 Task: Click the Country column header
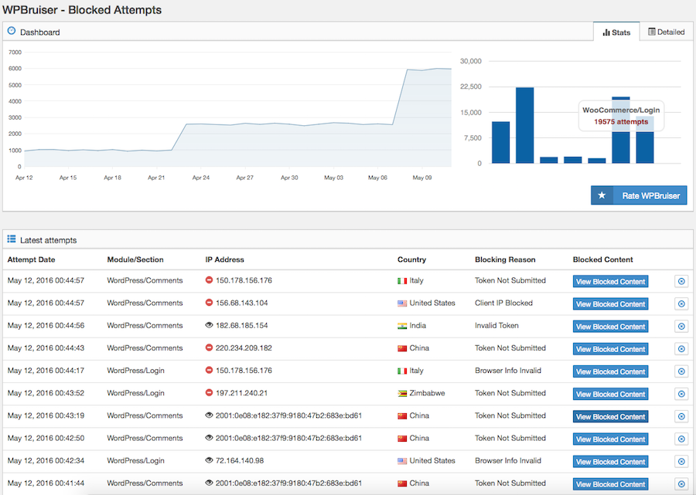pyautogui.click(x=411, y=259)
